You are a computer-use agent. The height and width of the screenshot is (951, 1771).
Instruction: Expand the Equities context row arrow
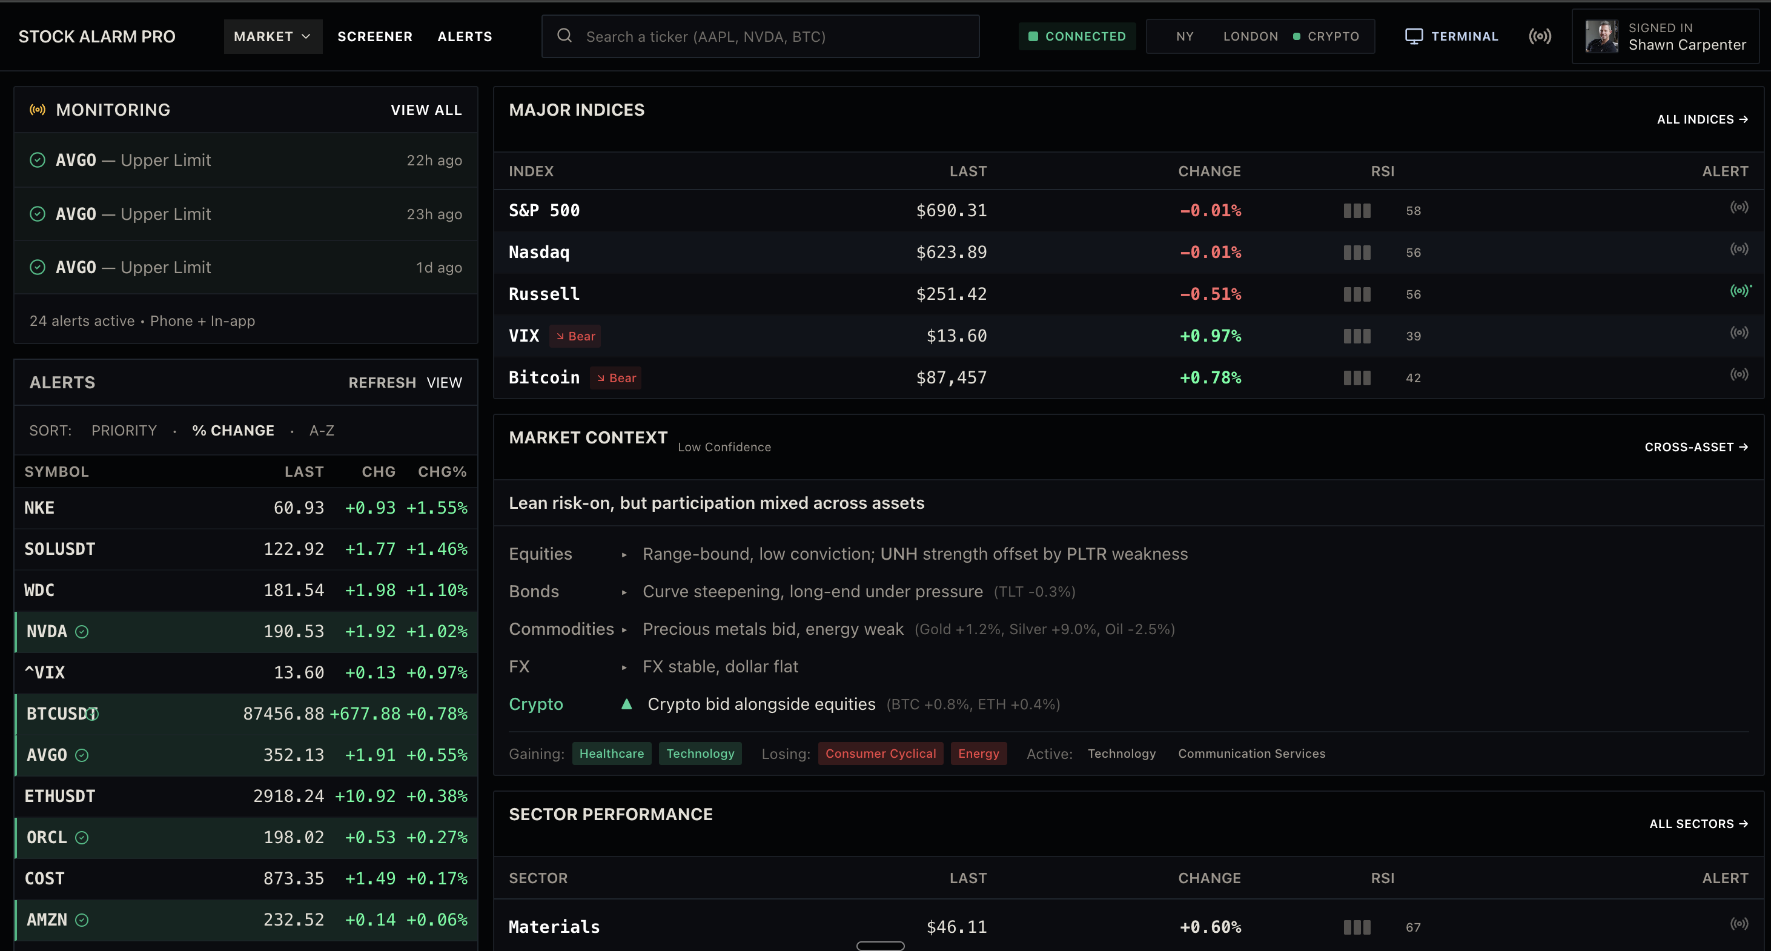(624, 555)
